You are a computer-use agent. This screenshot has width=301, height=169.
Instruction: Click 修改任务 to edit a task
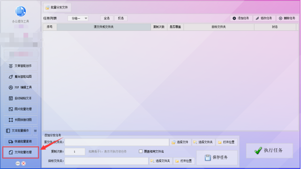[264, 18]
